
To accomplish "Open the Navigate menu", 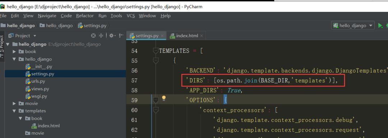I will (x=47, y=16).
